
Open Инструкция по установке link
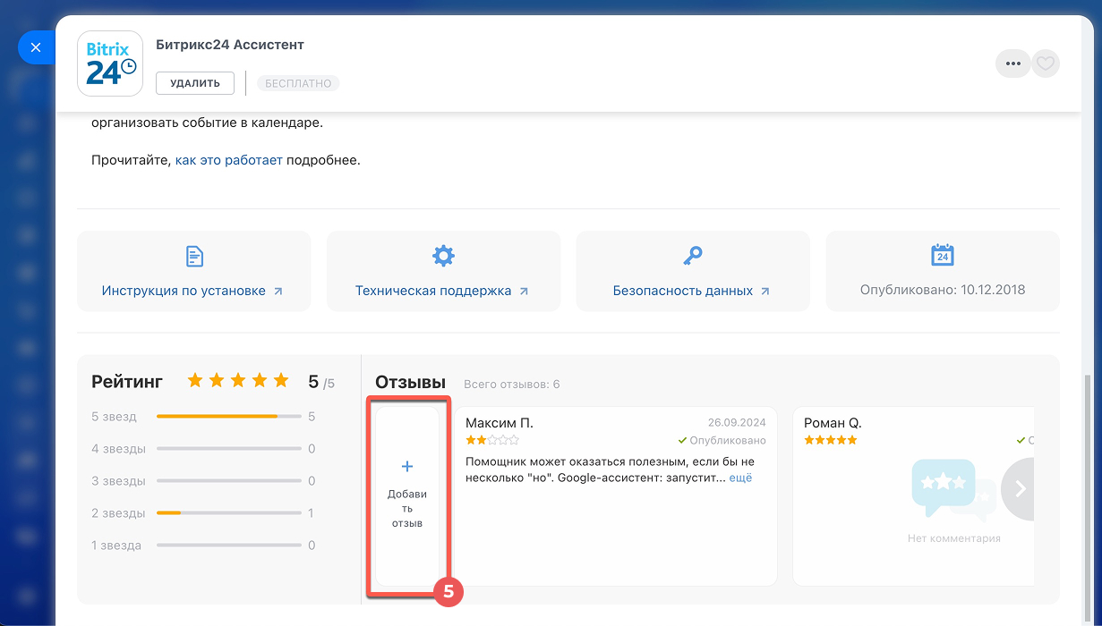coord(192,291)
